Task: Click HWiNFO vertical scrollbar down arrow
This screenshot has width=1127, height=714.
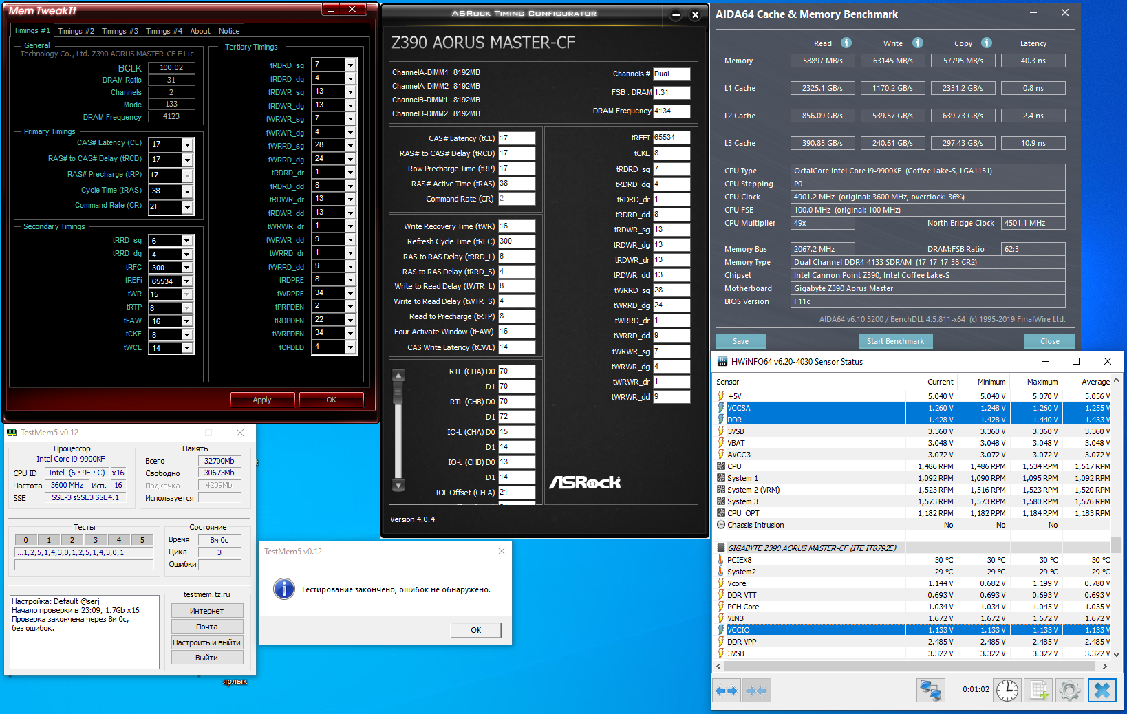Action: (x=1116, y=654)
